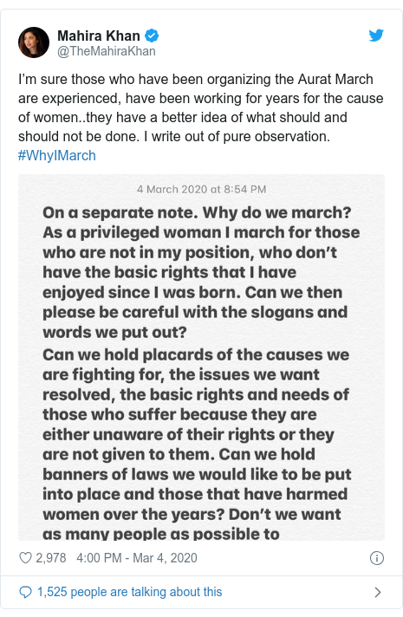
Task: Open the @TheMahiraKhan handle
Action: pos(107,51)
